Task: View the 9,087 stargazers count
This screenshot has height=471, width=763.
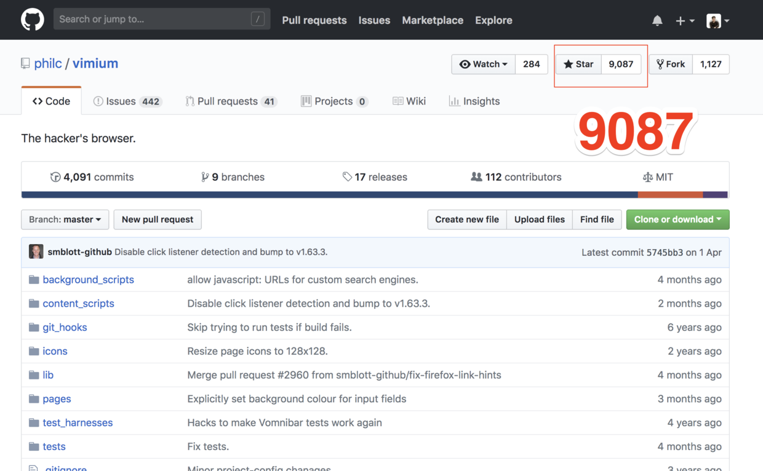Action: coord(621,64)
